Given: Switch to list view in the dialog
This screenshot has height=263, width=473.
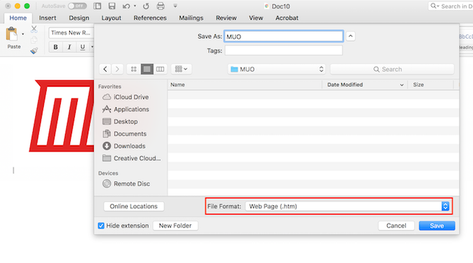Looking at the screenshot, I should 147,69.
